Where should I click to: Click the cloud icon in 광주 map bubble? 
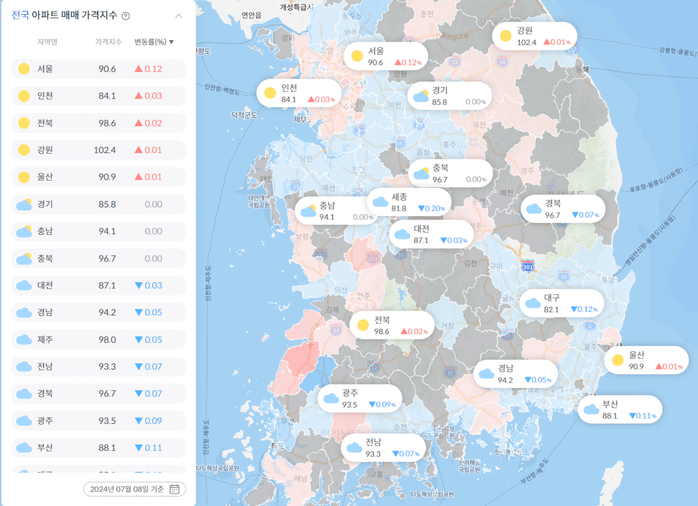click(331, 398)
